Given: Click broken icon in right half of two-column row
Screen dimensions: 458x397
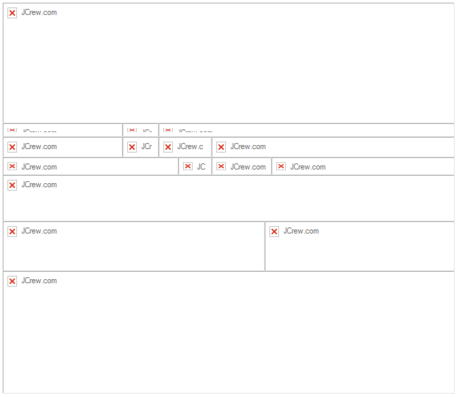Looking at the screenshot, I should click(x=274, y=232).
